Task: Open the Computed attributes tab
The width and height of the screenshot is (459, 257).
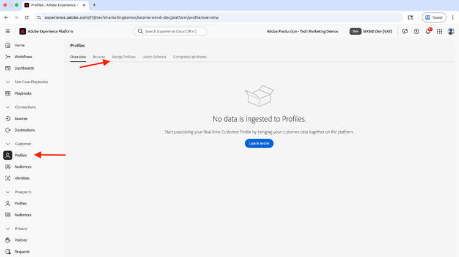Action: click(190, 57)
